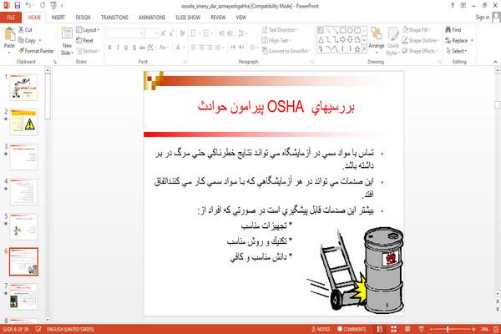The height and width of the screenshot is (334, 501).
Task: Click the zoom in plus button
Action: coord(473,329)
